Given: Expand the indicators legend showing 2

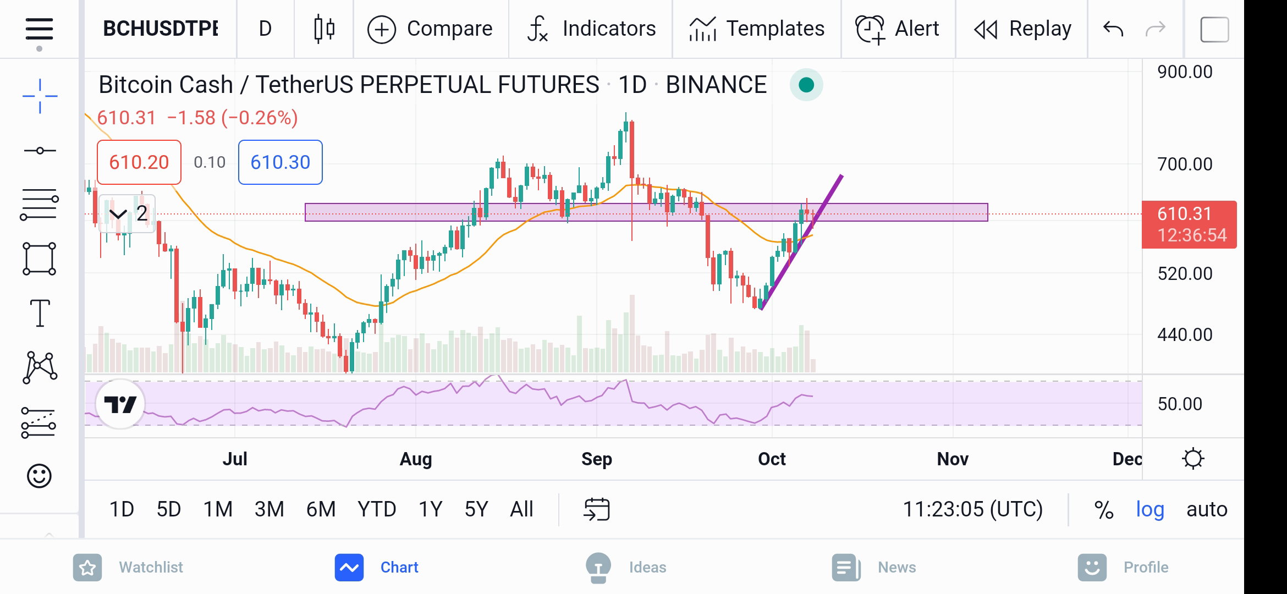Looking at the screenshot, I should [x=127, y=213].
